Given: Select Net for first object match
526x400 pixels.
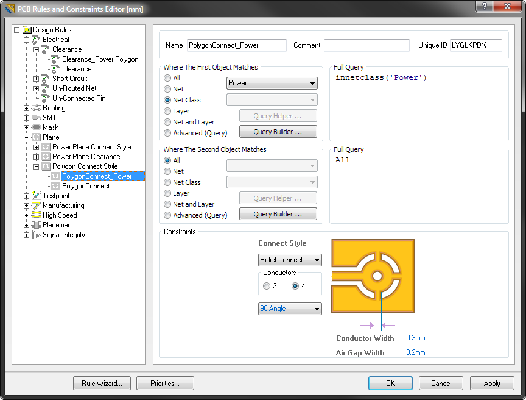Looking at the screenshot, I should 167,89.
